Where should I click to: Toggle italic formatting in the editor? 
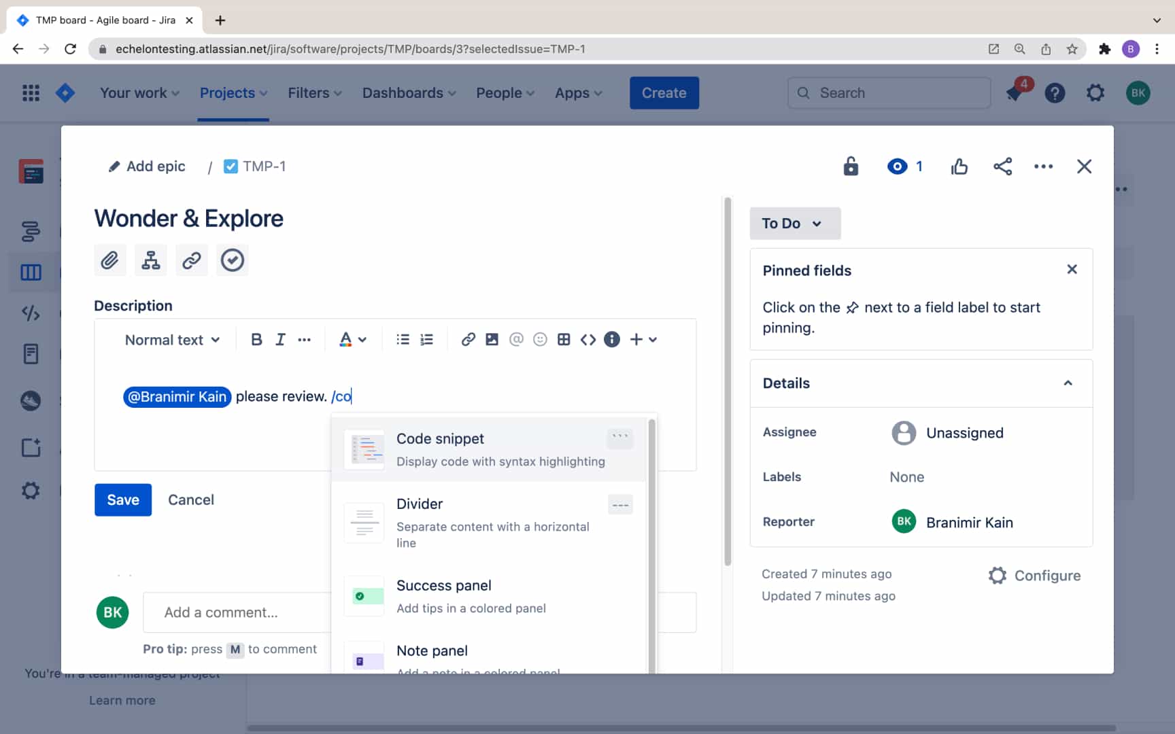(279, 339)
